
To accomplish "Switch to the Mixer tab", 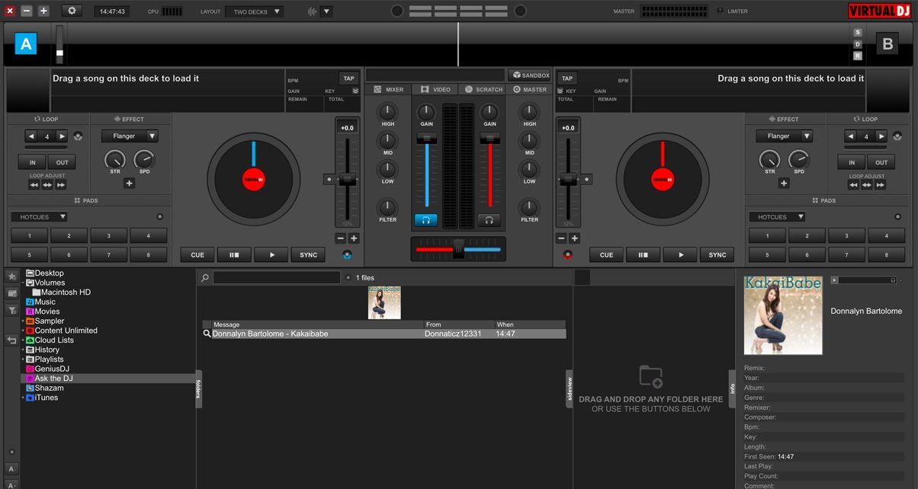I will [389, 89].
